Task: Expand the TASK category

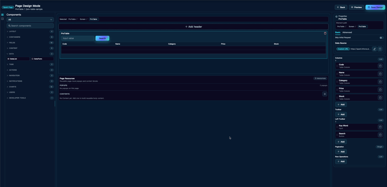Action: click(30, 64)
